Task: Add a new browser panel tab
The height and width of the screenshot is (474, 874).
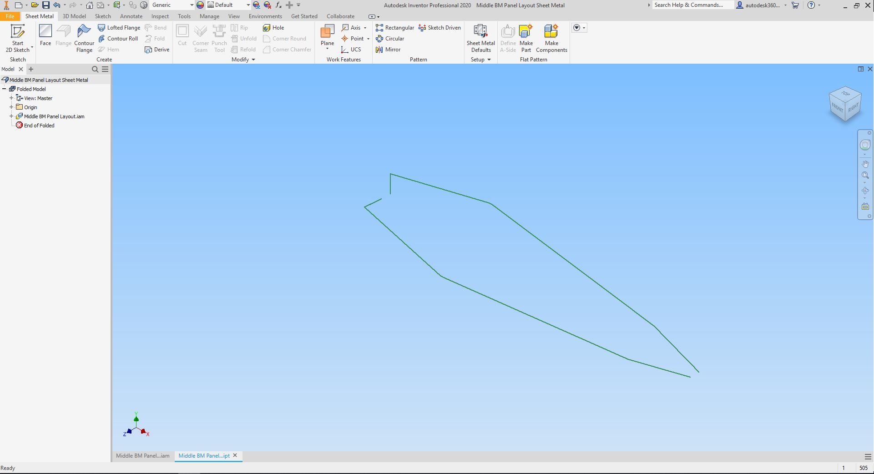Action: tap(31, 69)
